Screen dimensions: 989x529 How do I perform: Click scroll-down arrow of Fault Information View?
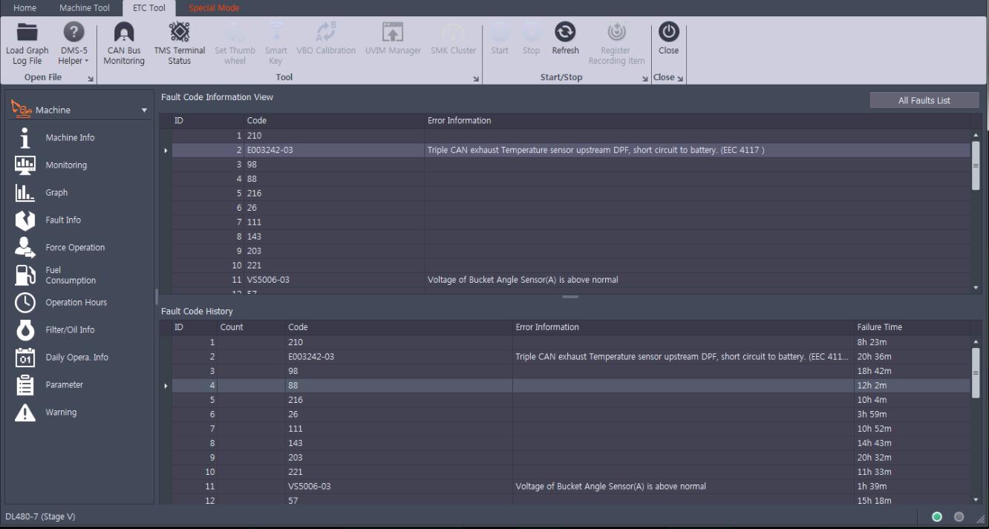click(976, 287)
